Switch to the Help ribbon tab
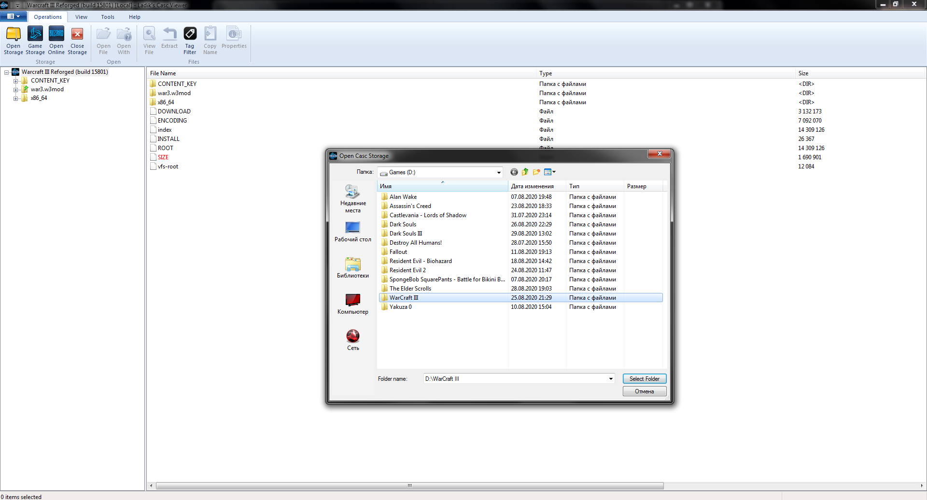Viewport: 927px width, 500px height. click(x=135, y=17)
